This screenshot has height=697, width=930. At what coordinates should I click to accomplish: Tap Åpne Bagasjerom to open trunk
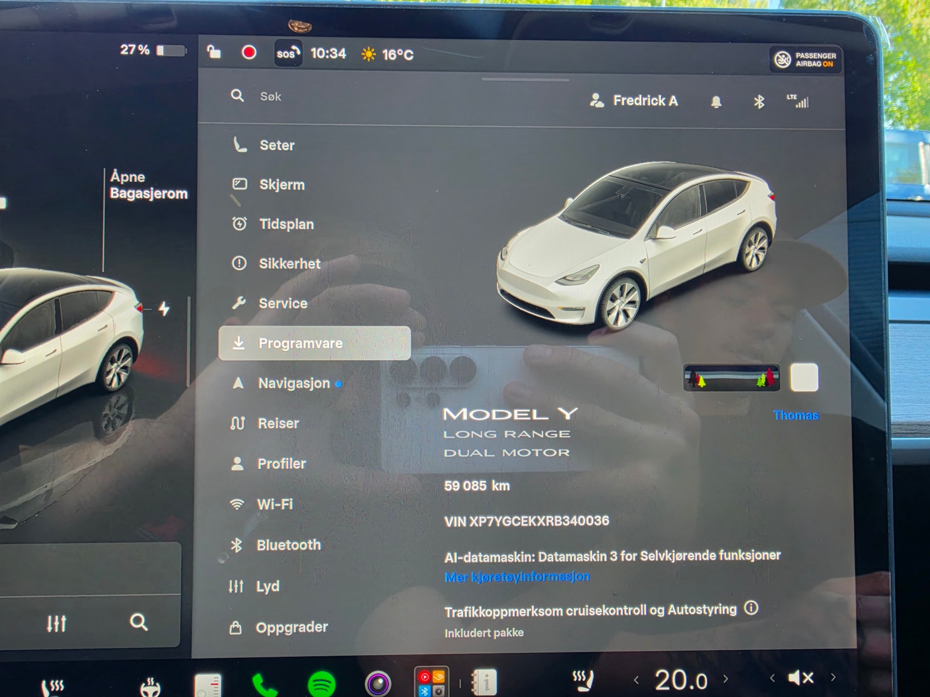pos(149,185)
